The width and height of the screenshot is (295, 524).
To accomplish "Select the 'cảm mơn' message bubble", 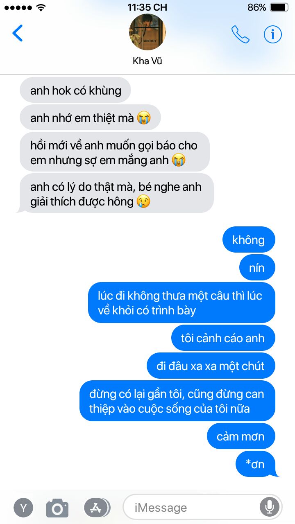I will coord(241,436).
